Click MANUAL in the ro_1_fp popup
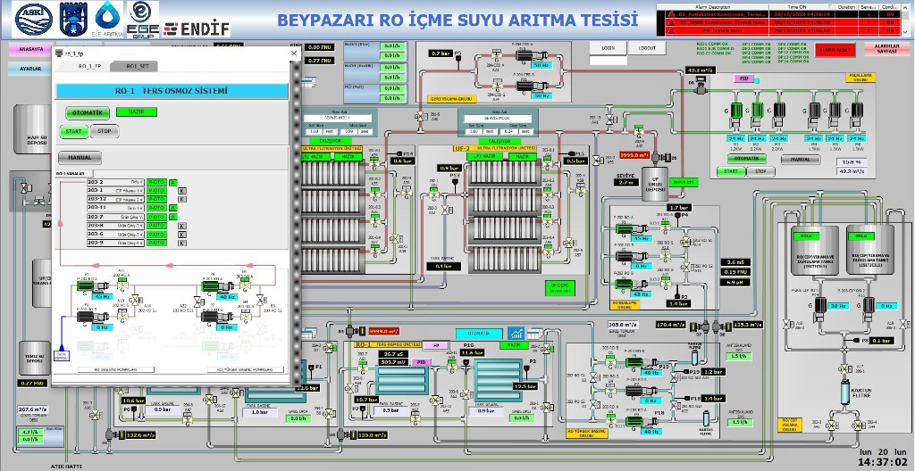The image size is (915, 471). (x=80, y=158)
